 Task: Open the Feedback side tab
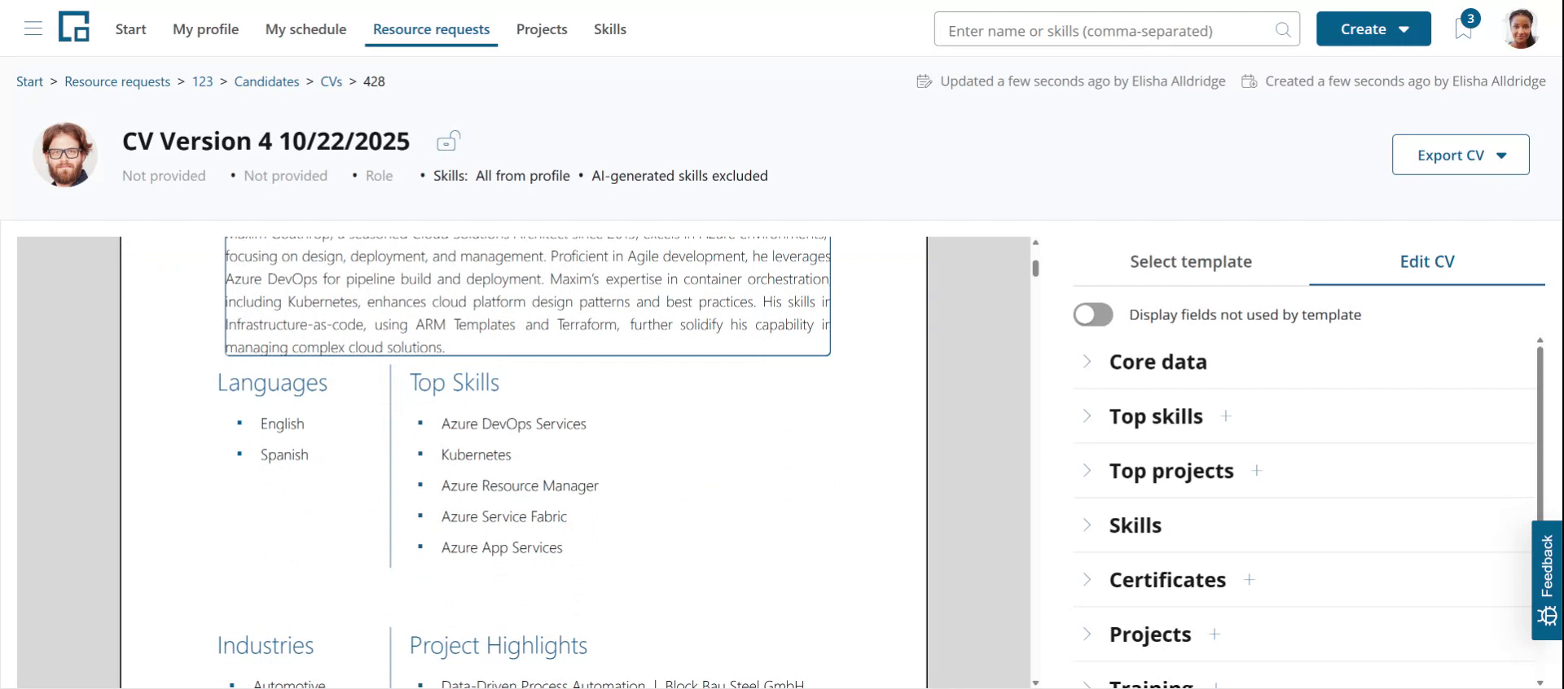(1547, 580)
